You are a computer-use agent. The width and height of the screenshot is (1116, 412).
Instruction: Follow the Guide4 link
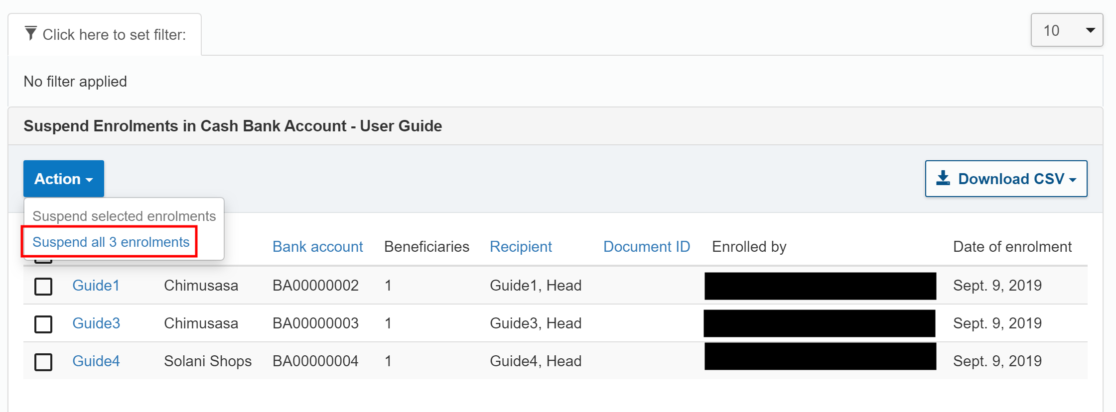pyautogui.click(x=96, y=361)
